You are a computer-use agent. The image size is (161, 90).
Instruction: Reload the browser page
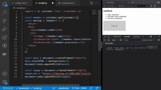pos(112,6)
